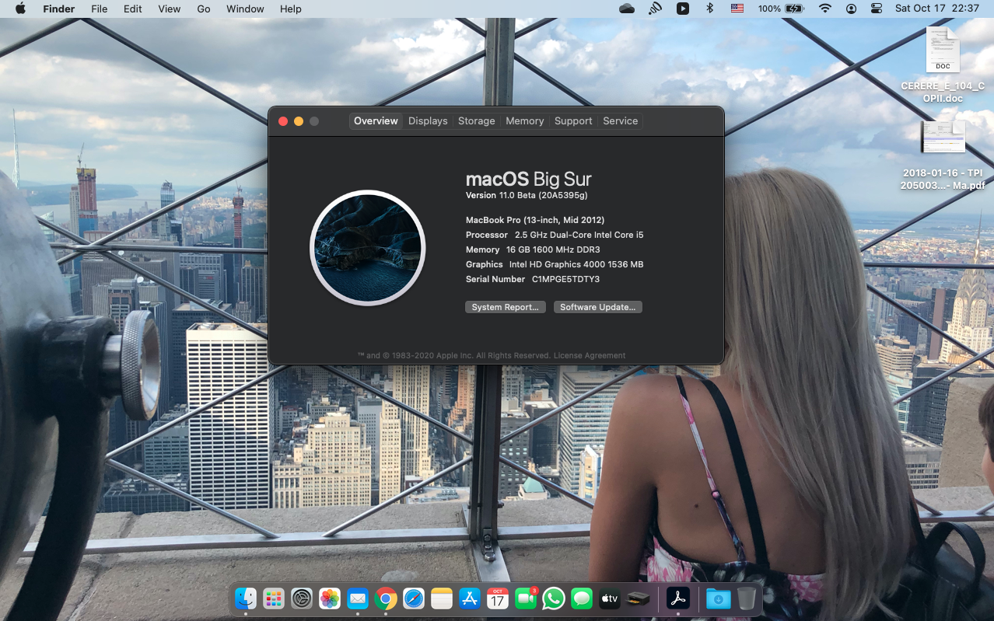Select the 2018-01-16 TPI PDF desktop file
Screen dimensions: 994x621
pos(943,155)
